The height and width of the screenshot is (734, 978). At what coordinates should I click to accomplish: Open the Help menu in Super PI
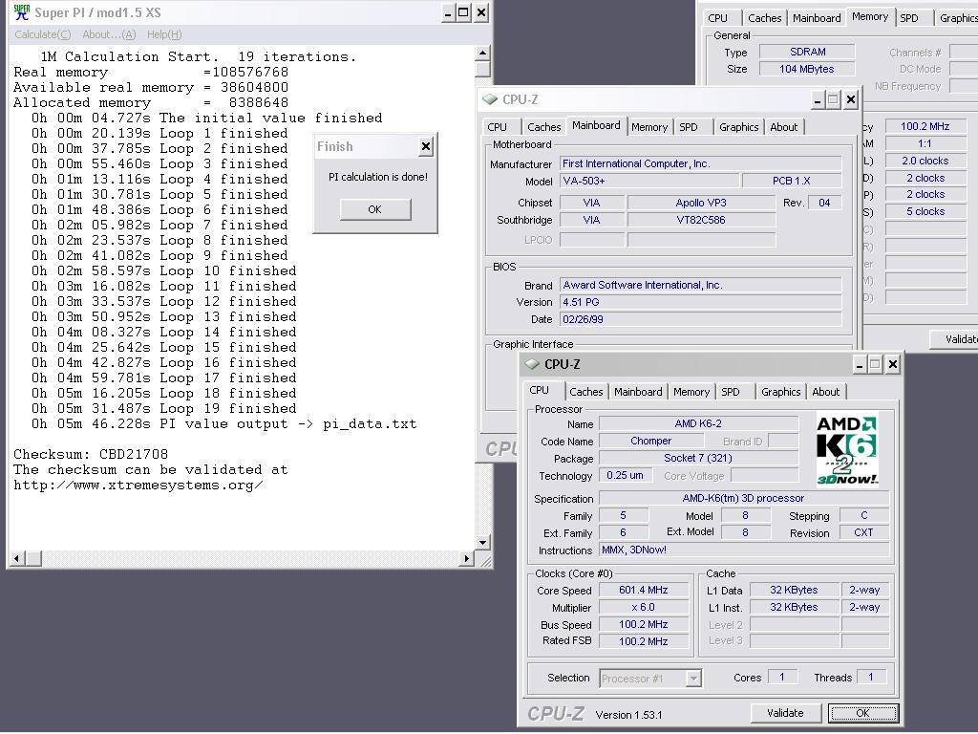click(x=164, y=34)
